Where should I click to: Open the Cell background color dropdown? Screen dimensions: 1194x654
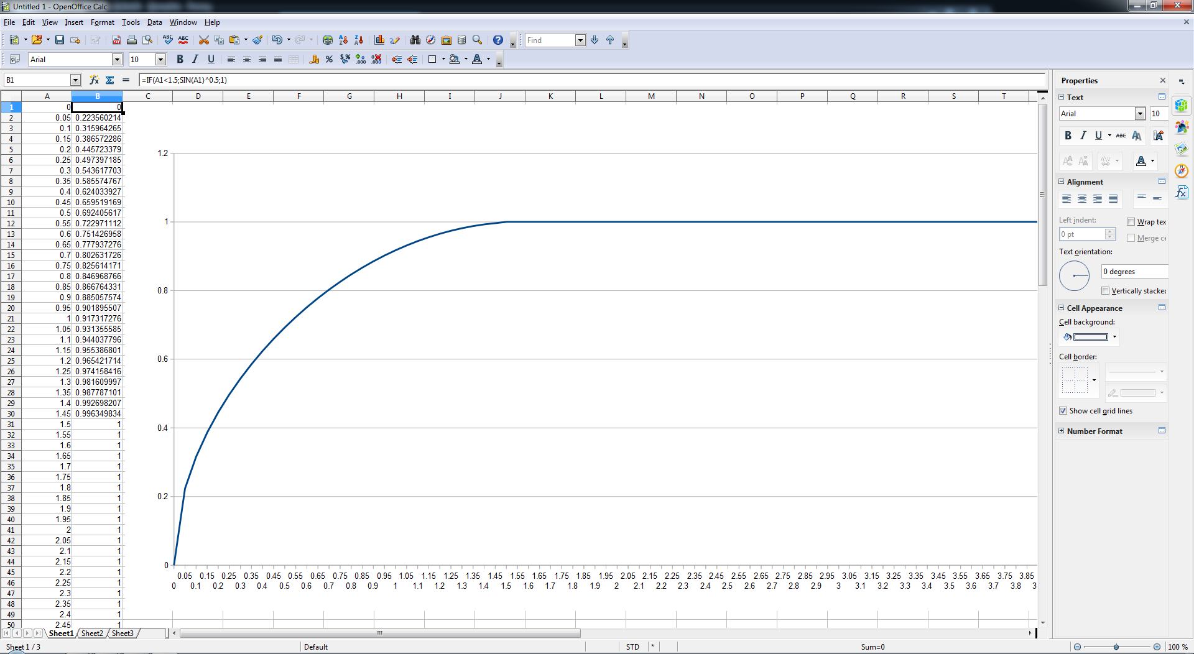pos(1114,337)
